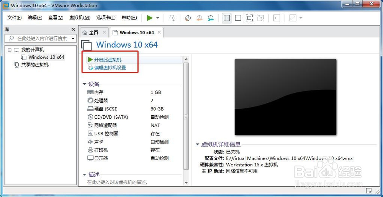
Task: Click the 已关机 status value
Action: tap(233, 152)
